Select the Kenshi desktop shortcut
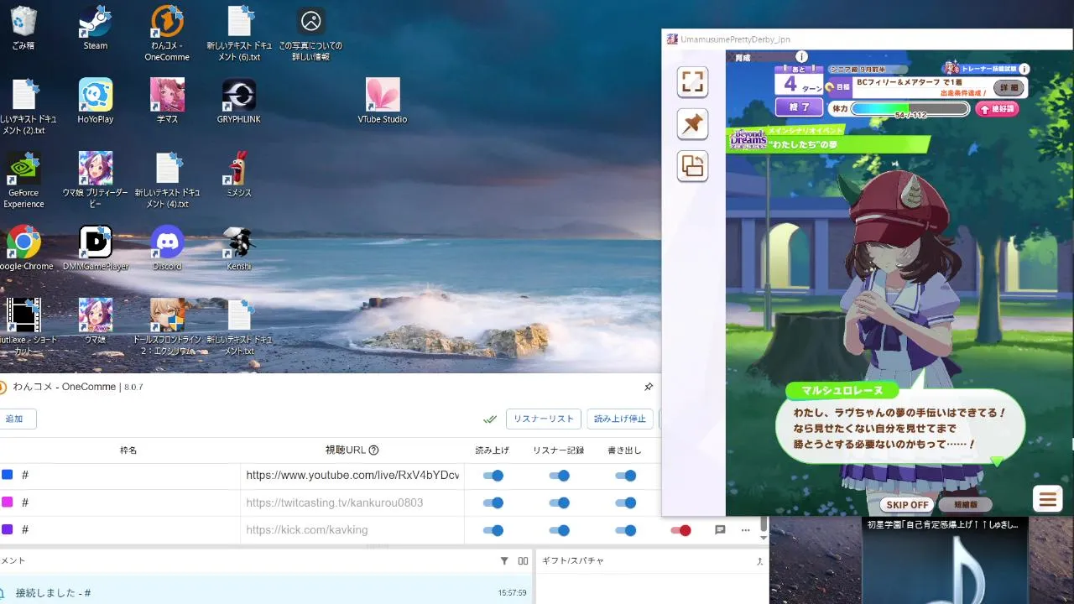The image size is (1074, 604). [239, 248]
